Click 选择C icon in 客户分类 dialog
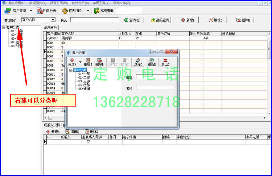The image size is (272, 176). (138, 62)
